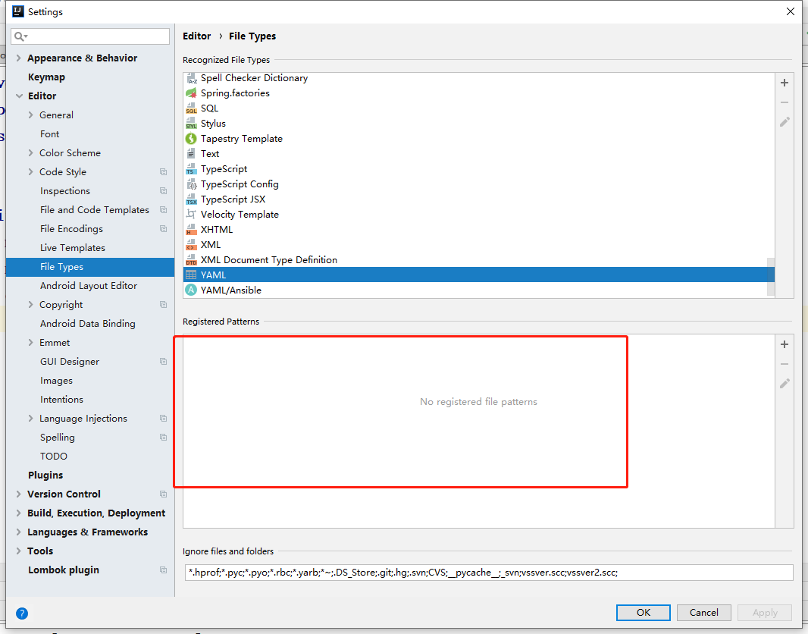This screenshot has height=634, width=808.
Task: Click the Ignore files and folders field
Action: click(488, 573)
